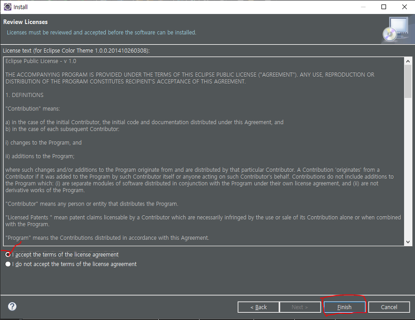The image size is (415, 320).
Task: Minimize the Install dialog window
Action: coord(363,7)
